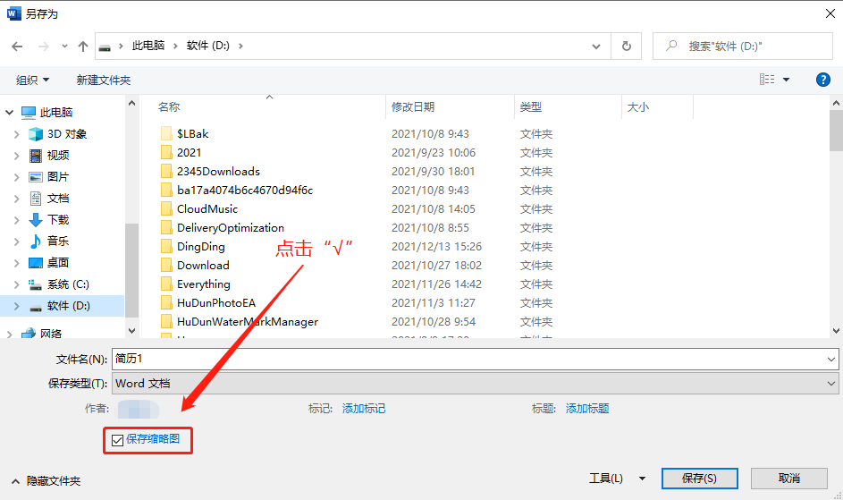The height and width of the screenshot is (500, 843).
Task: Open the 组织 menu
Action: (x=32, y=81)
